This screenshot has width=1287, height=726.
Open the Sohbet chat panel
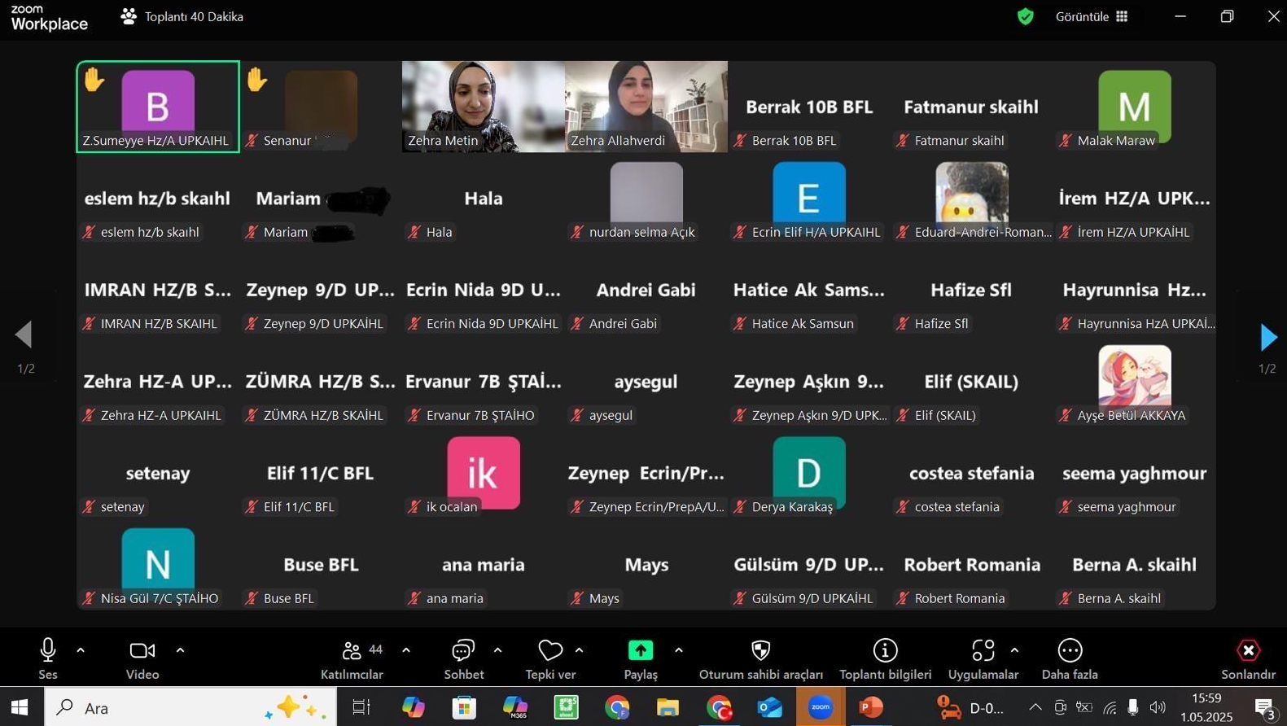tap(463, 659)
